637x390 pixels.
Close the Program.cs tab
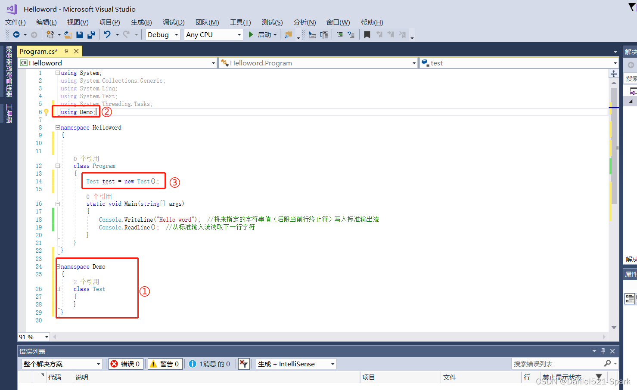pos(76,51)
